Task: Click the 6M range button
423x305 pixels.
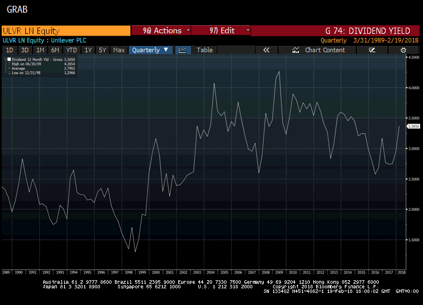Action: [55, 50]
